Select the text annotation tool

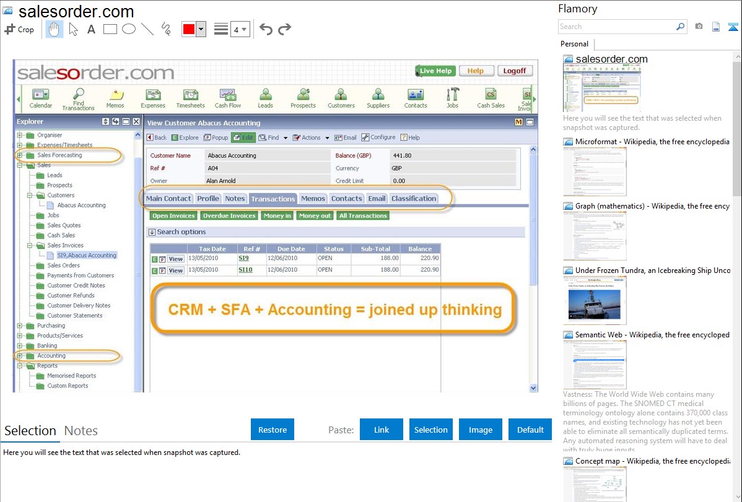[91, 29]
